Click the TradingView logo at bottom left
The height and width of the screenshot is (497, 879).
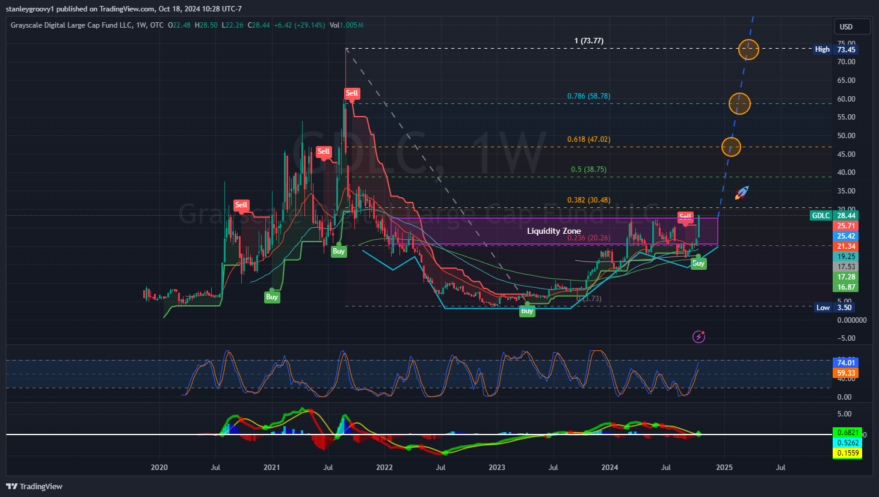pyautogui.click(x=34, y=486)
